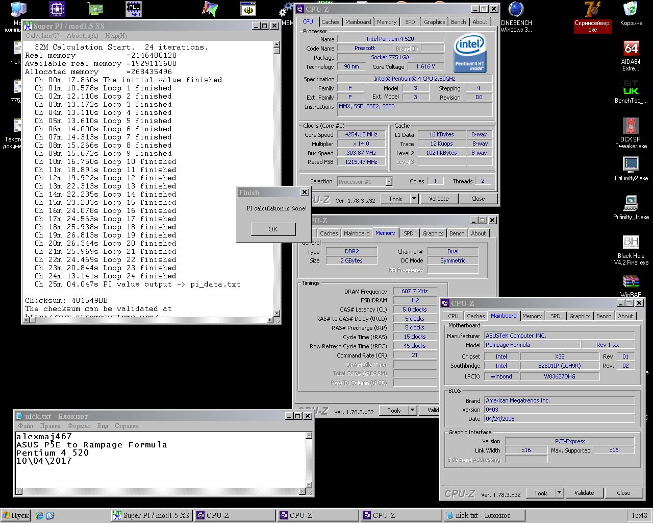653x523 pixels.
Task: Click scroll up arrow in Notepad window
Action: (x=309, y=436)
